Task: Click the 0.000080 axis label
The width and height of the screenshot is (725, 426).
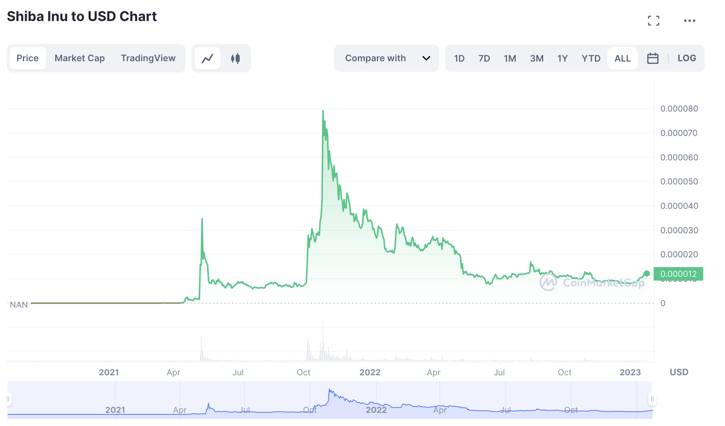Action: 679,109
